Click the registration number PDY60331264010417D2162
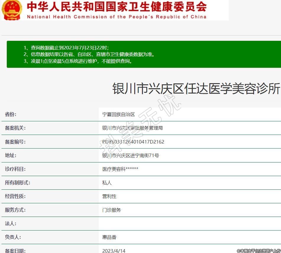The width and height of the screenshot is (281, 253). point(133,142)
